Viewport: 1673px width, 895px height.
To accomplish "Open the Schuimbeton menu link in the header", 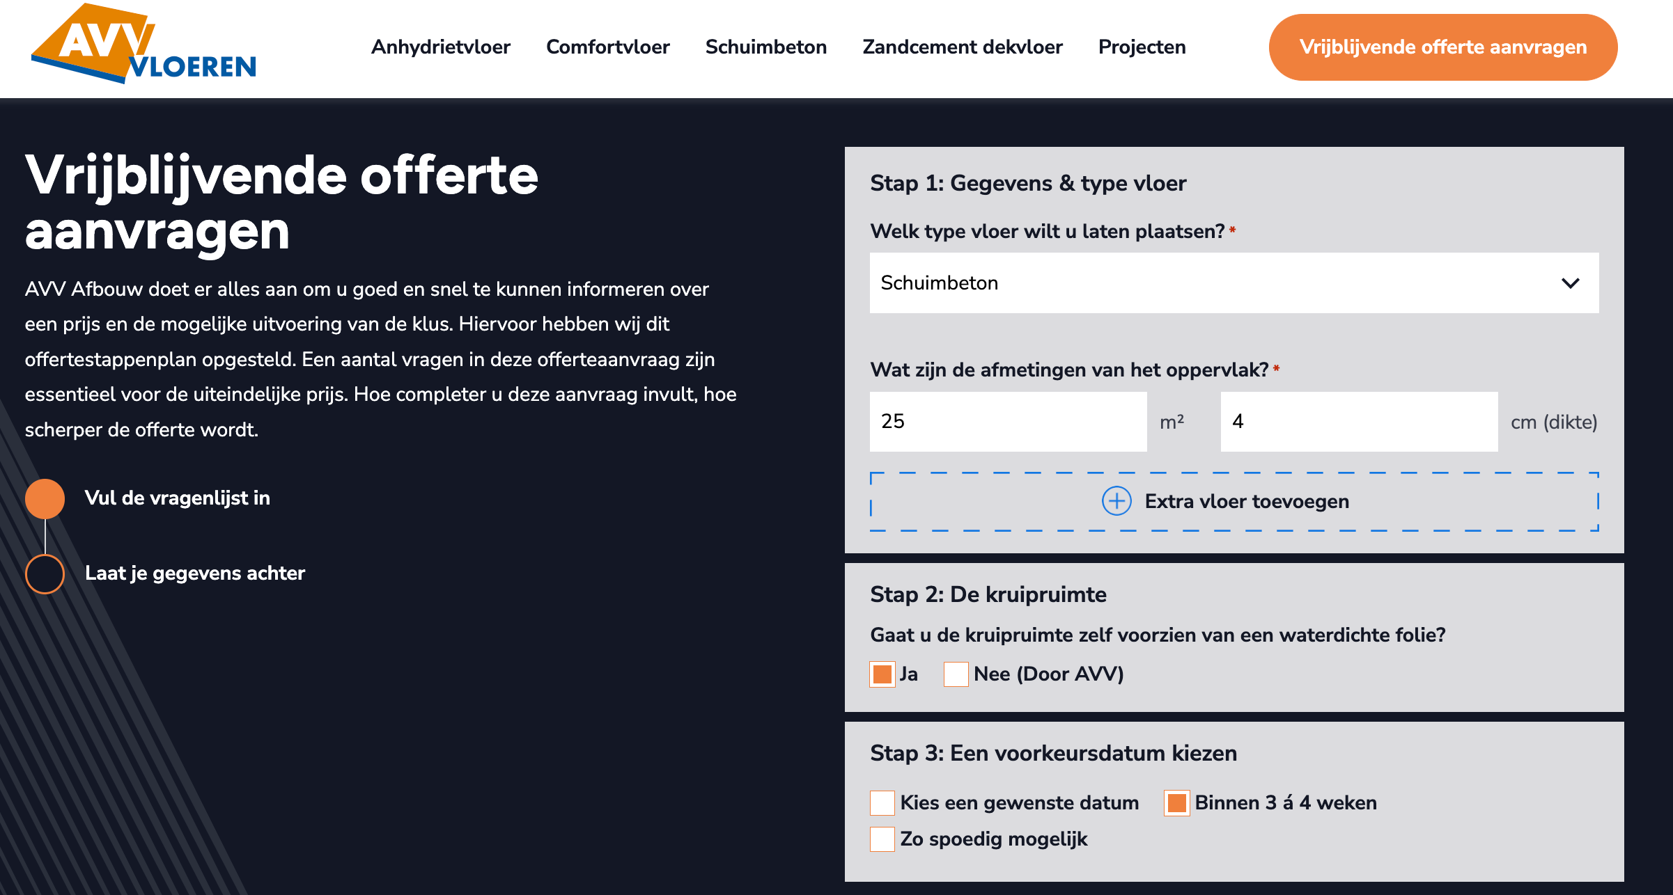I will click(x=765, y=47).
